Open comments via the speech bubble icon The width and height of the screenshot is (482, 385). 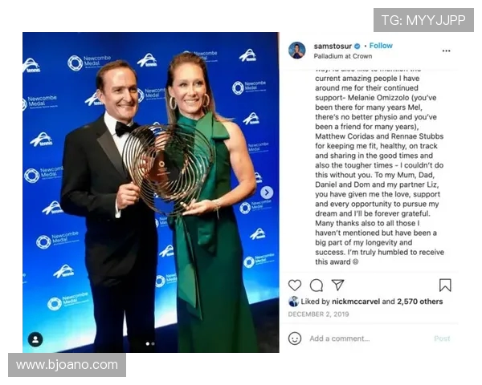pyautogui.click(x=317, y=286)
